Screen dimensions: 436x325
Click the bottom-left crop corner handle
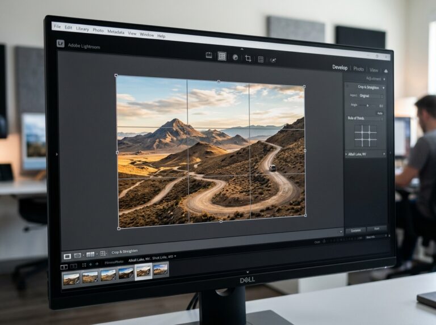(119, 229)
